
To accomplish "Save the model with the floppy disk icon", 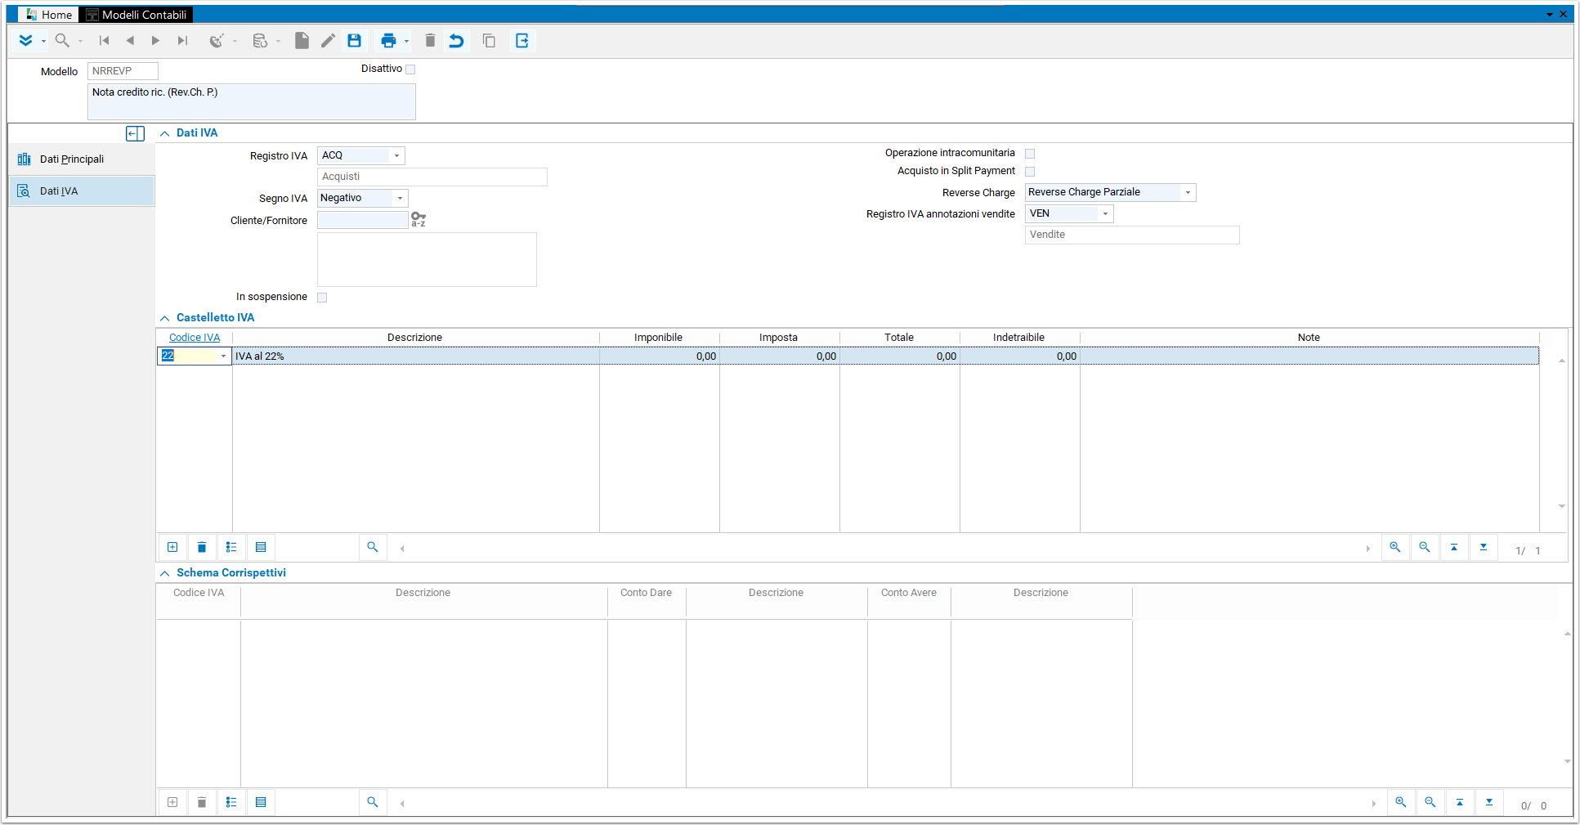I will (x=354, y=41).
